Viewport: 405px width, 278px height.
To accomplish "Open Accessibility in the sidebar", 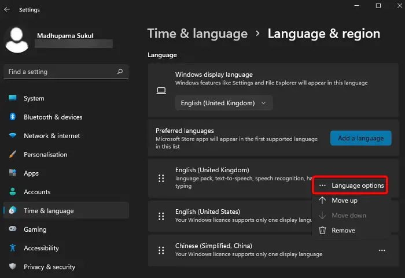I will point(66,248).
